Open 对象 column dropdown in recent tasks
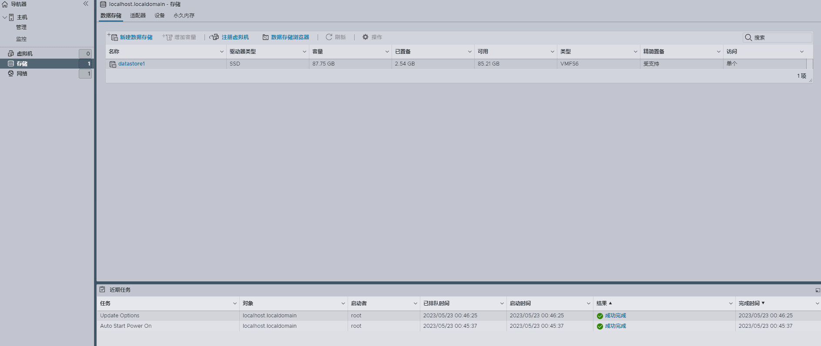This screenshot has width=821, height=346. click(x=343, y=303)
